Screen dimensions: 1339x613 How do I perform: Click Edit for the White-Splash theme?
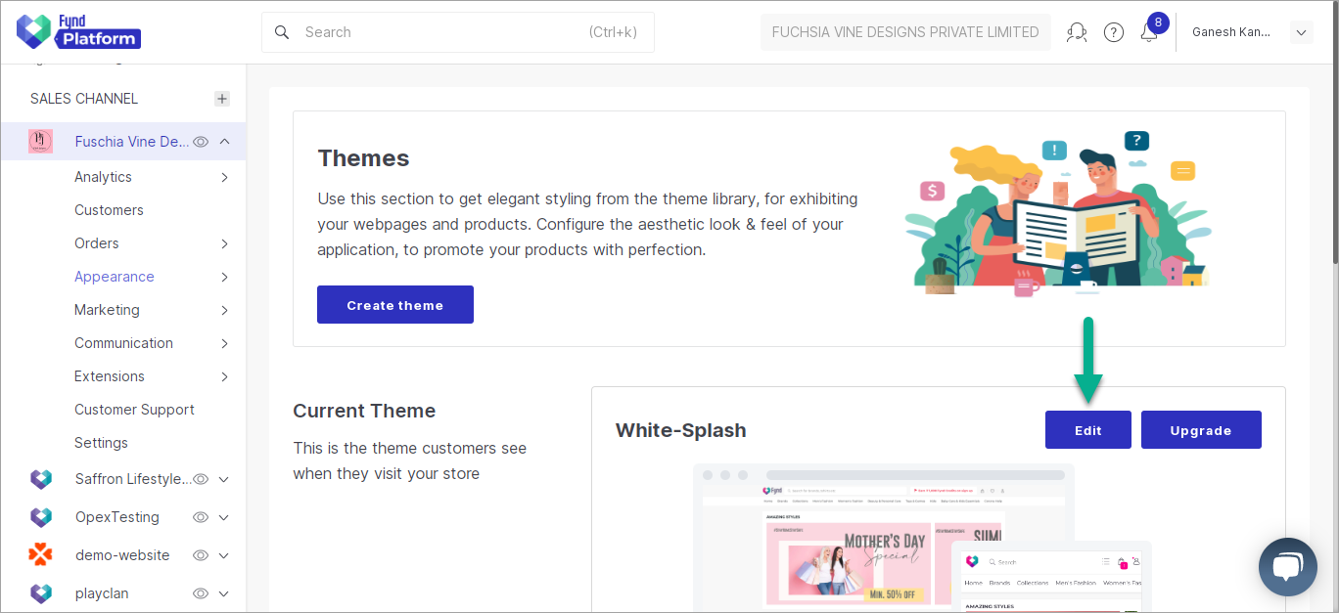(1088, 430)
